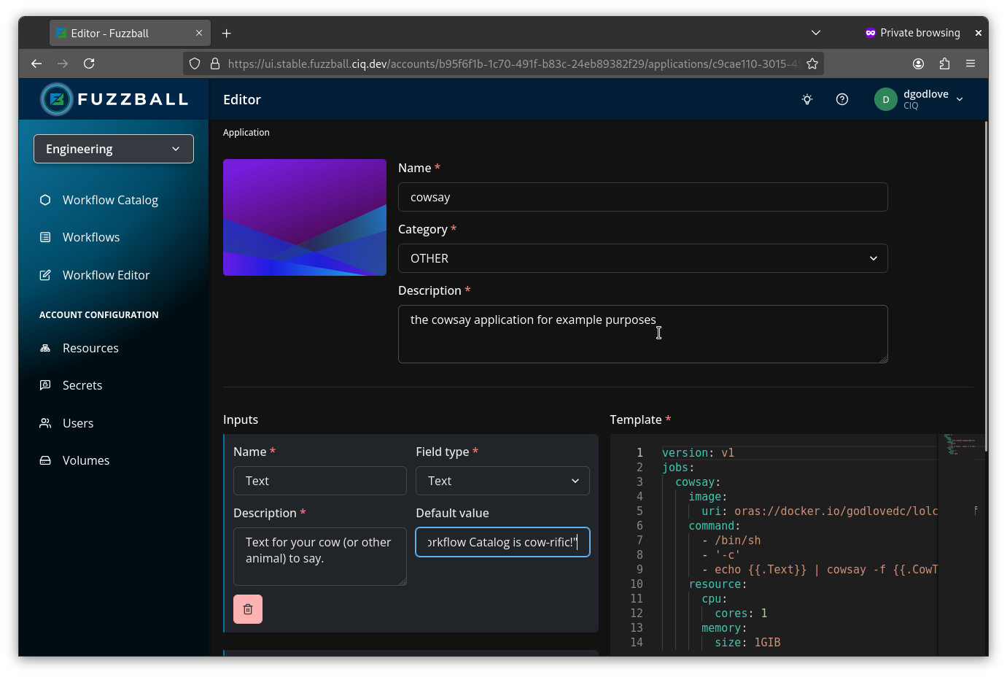
Task: Open the Engineering workspace dropdown
Action: coord(113,148)
